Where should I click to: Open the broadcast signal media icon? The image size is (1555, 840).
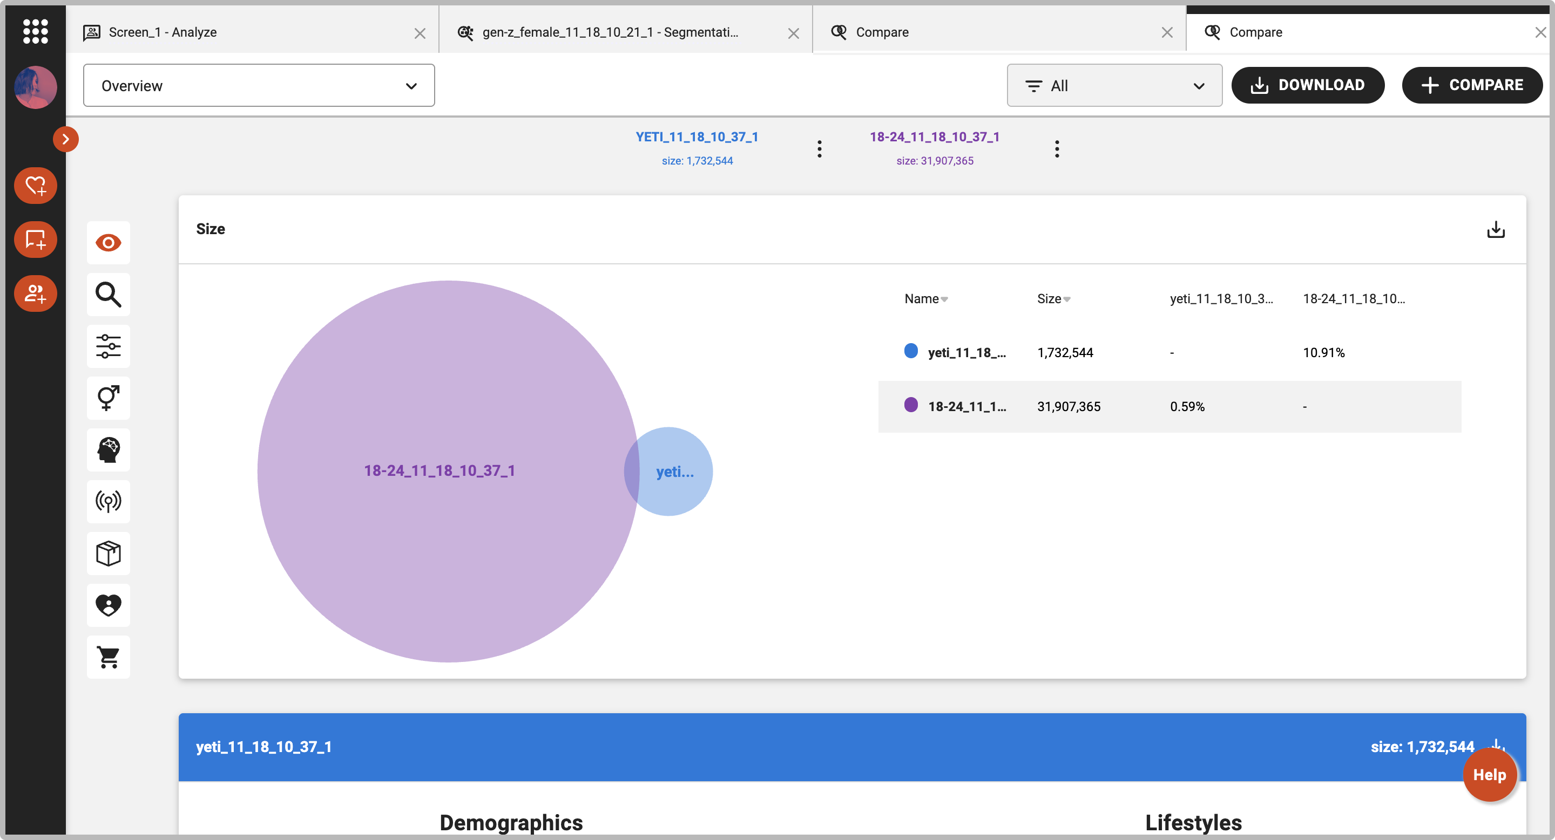pos(108,502)
